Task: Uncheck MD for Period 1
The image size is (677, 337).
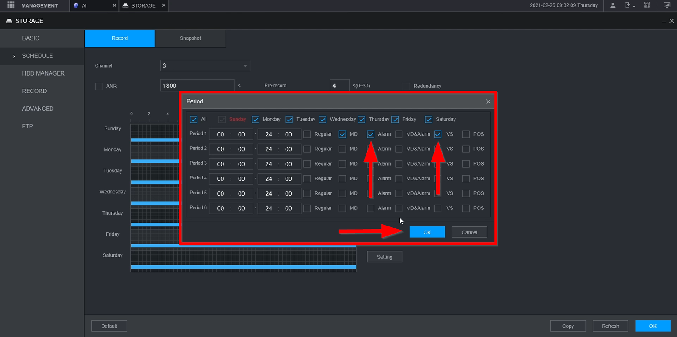Action: point(342,134)
